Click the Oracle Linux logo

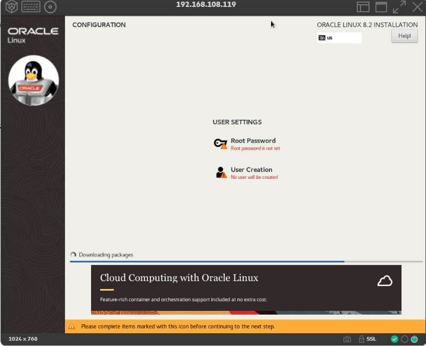33,35
